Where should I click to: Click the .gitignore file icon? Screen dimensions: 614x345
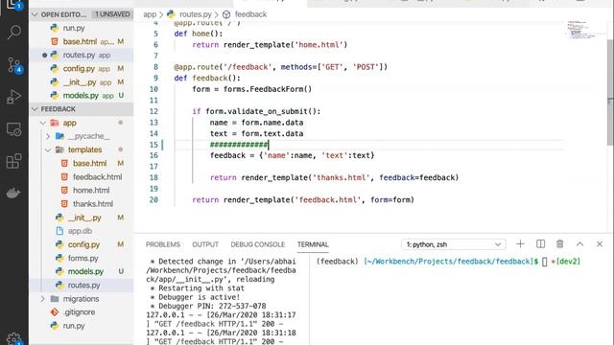[x=55, y=312]
